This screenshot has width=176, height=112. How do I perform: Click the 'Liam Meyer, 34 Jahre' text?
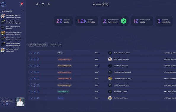coord(121,66)
